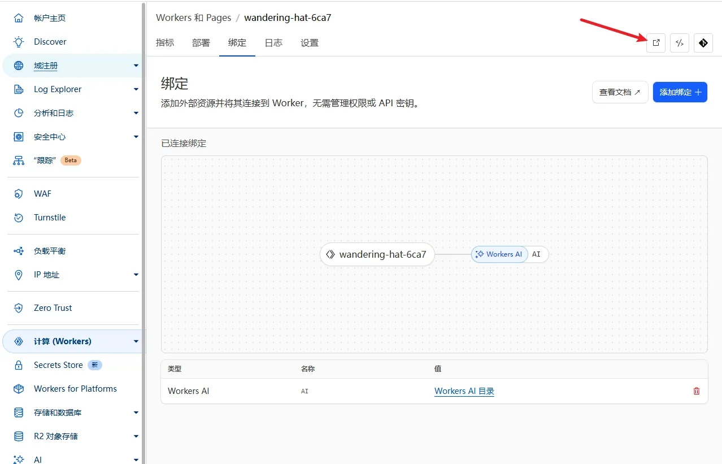Click the 跟踪 hierarchy icon
This screenshot has width=722, height=464.
19,161
